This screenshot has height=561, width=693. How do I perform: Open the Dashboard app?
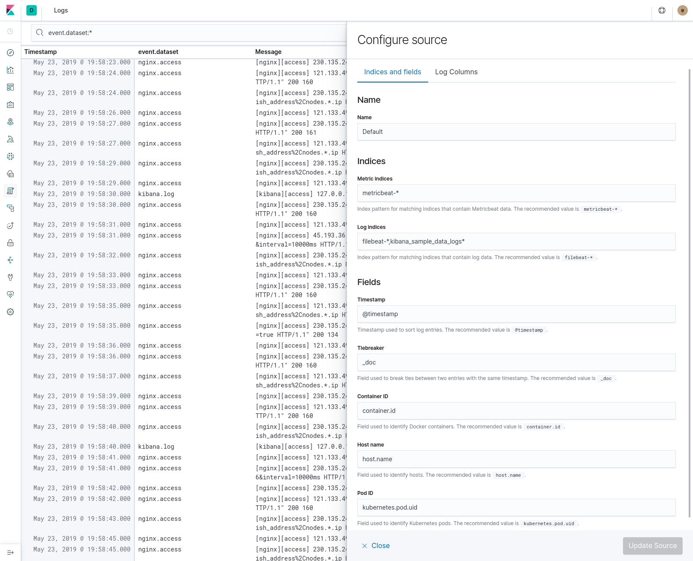coord(10,87)
